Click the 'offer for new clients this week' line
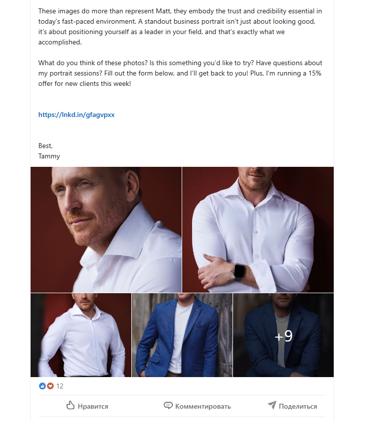388x422 pixels. coord(84,84)
